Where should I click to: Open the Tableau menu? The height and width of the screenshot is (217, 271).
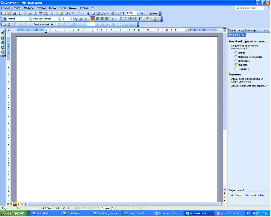pos(73,8)
